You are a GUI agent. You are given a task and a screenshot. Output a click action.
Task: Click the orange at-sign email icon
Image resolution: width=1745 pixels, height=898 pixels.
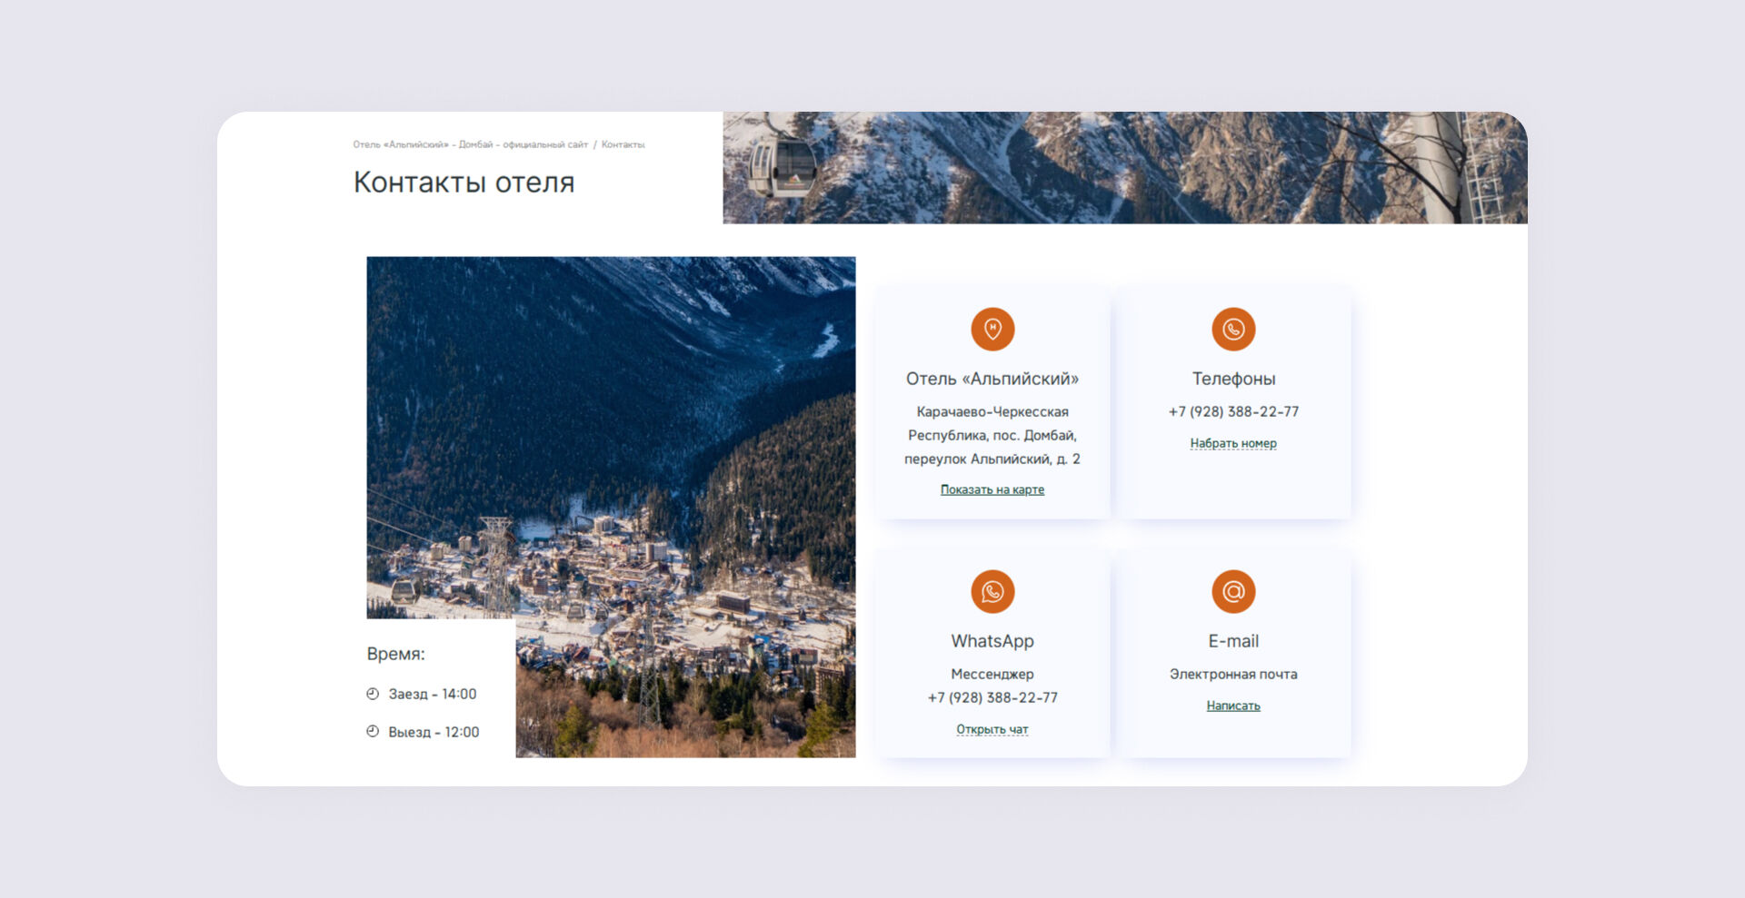coord(1233,592)
